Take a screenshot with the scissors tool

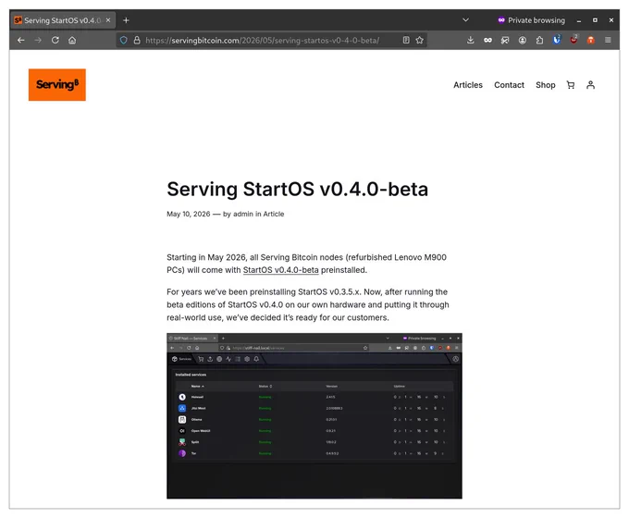pyautogui.click(x=505, y=40)
